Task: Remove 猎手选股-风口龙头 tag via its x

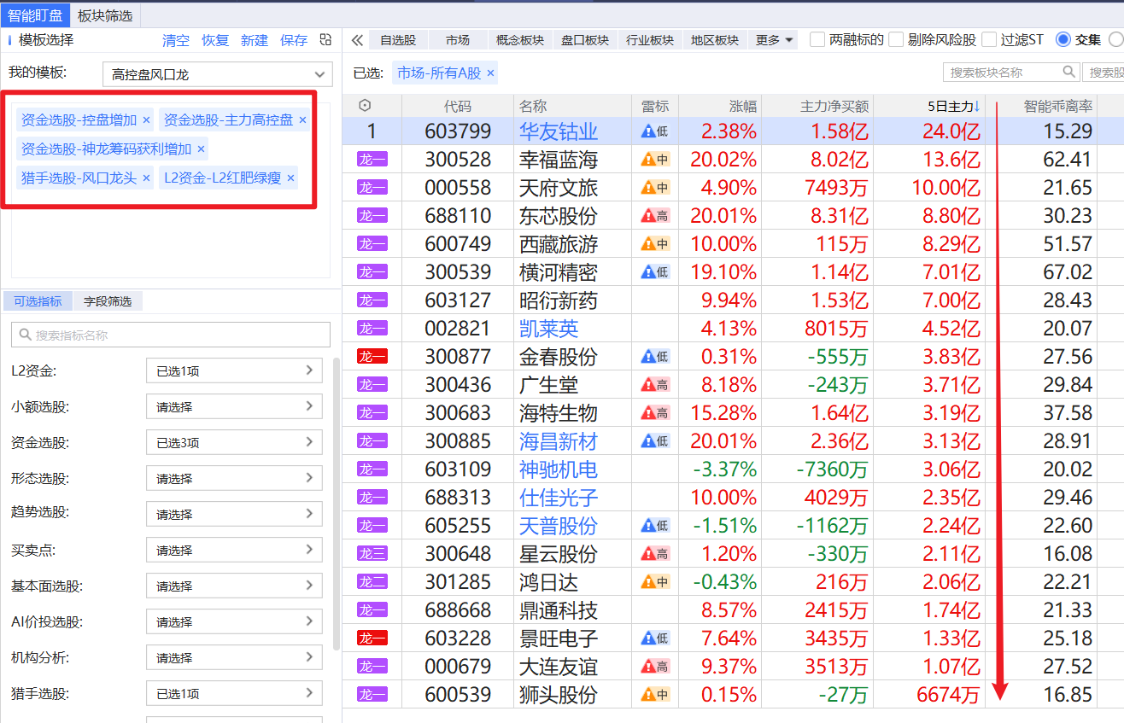Action: (x=146, y=178)
